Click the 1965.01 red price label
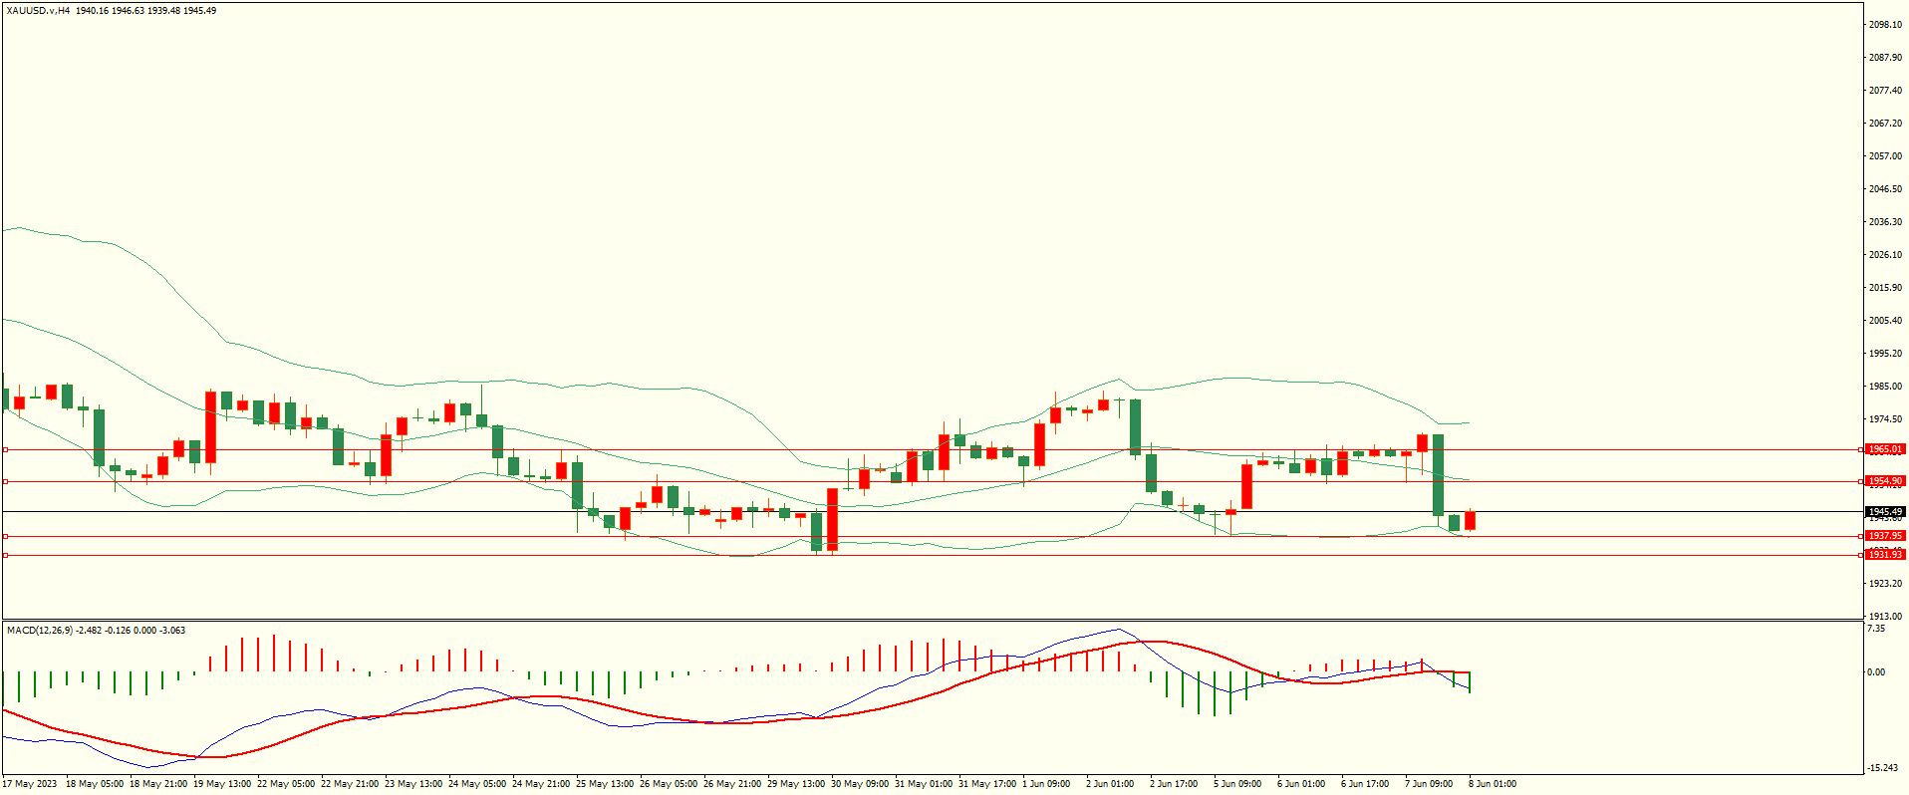1909x795 pixels. coord(1884,449)
